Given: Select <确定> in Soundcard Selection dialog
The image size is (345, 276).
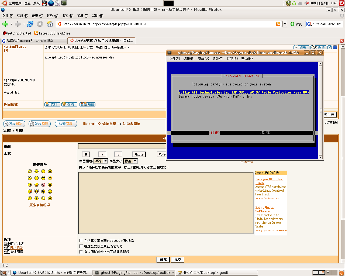Looking at the screenshot, I should pos(215,133).
